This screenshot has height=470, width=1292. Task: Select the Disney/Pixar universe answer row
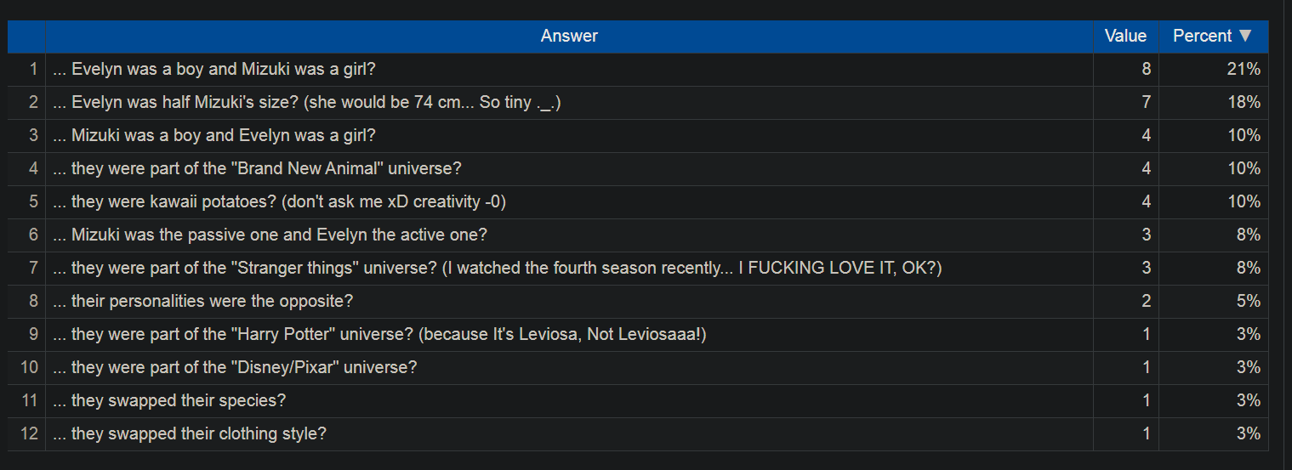tap(638, 367)
